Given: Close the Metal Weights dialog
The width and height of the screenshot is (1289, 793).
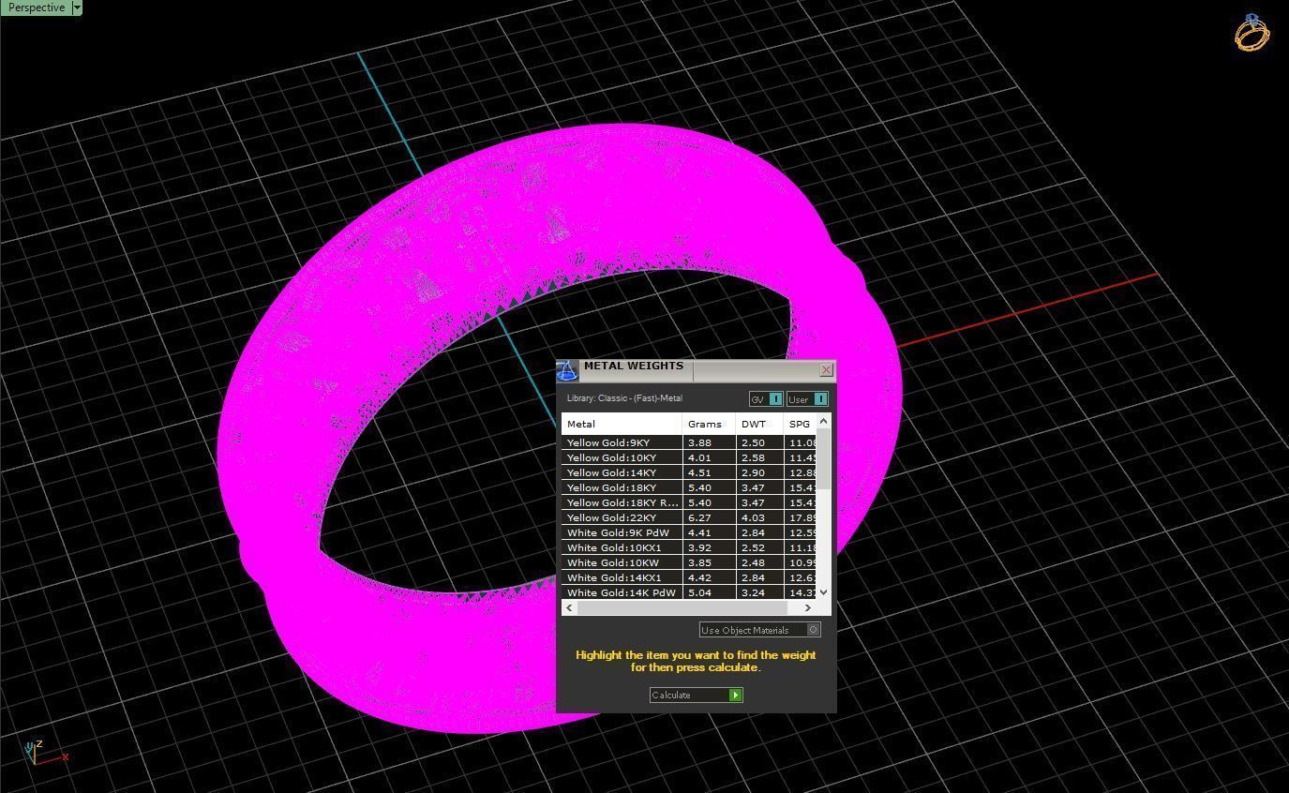Looking at the screenshot, I should (x=826, y=370).
